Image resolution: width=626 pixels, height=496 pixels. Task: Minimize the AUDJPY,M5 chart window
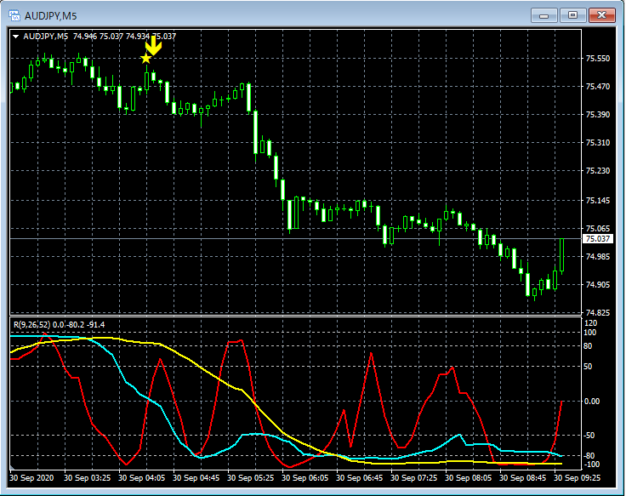pos(543,15)
